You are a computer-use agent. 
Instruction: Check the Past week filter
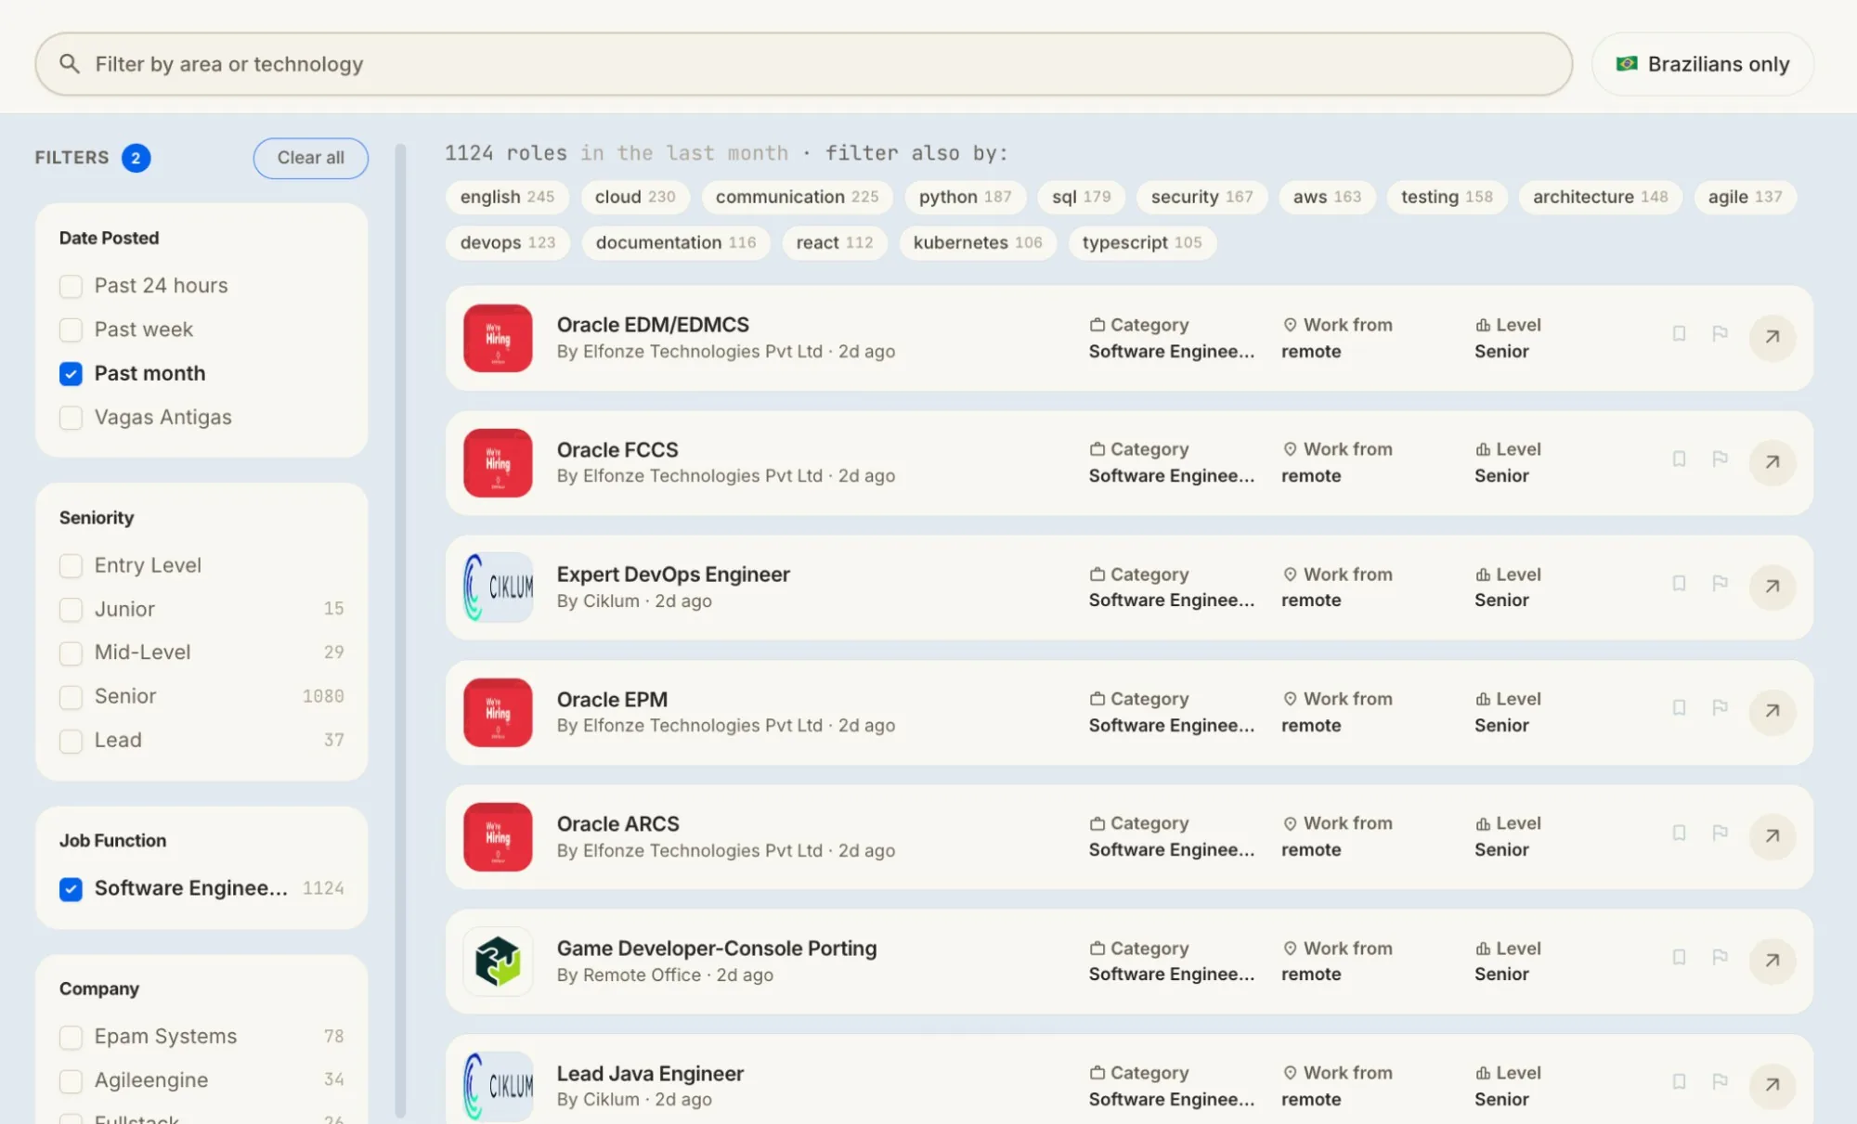(x=71, y=329)
